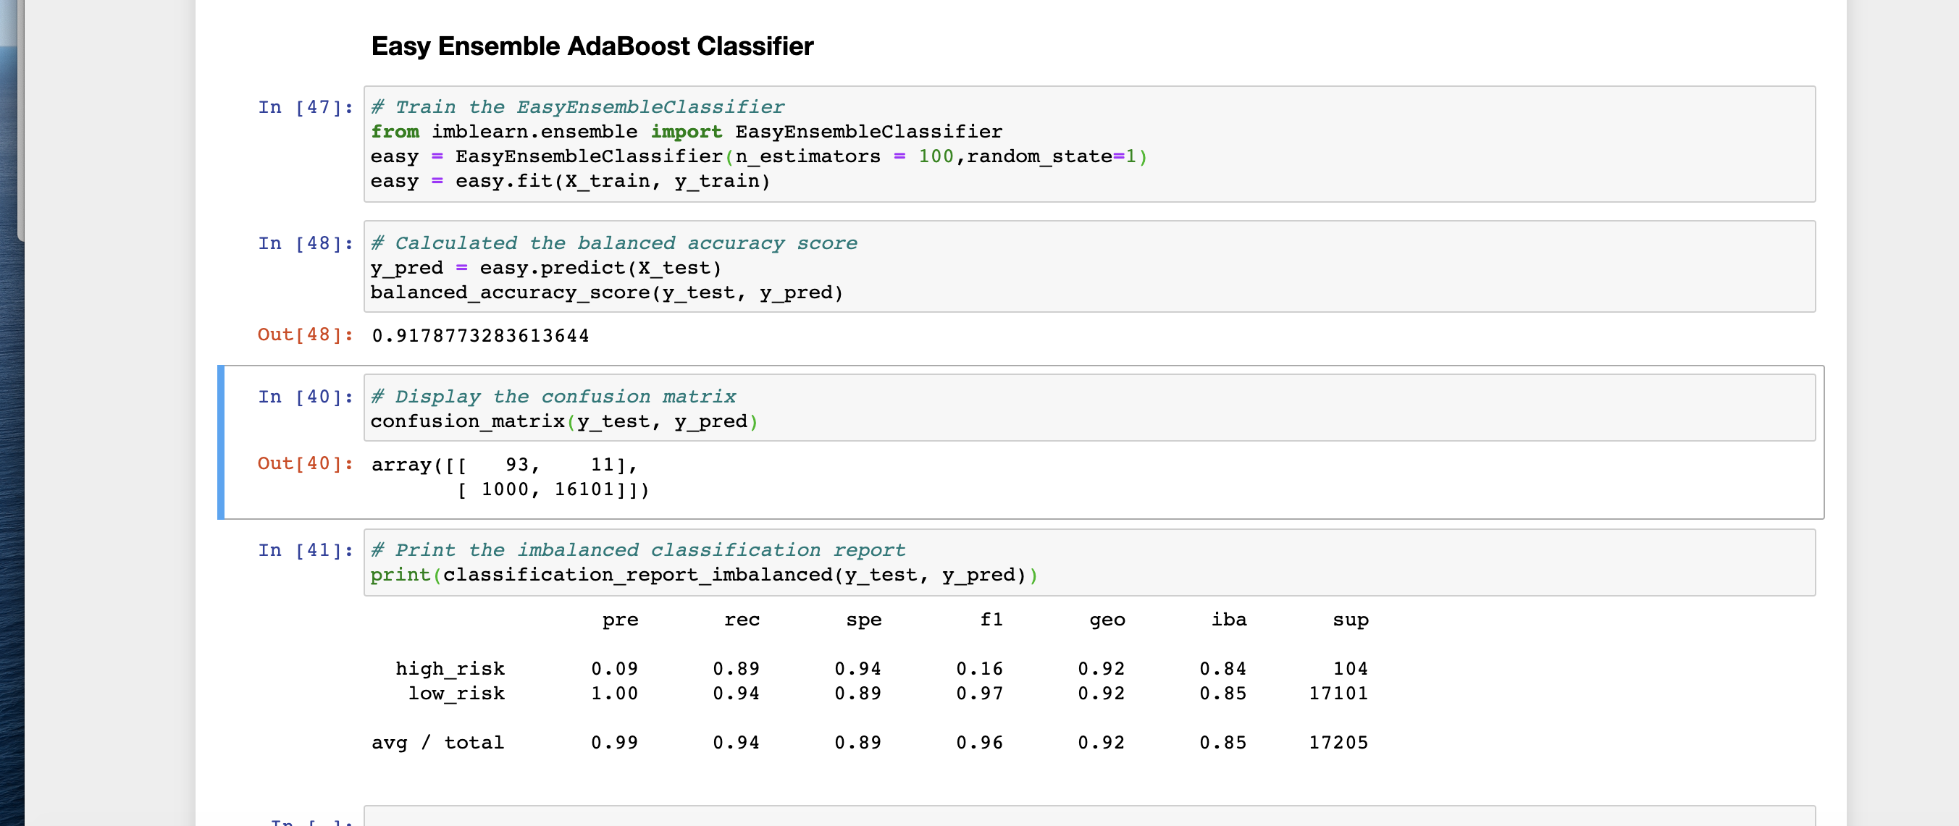Screen dimensions: 1959x826
Task: Click the total support value 17205
Action: point(1338,743)
